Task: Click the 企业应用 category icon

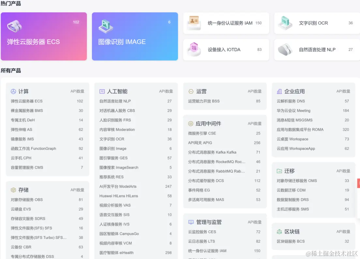Action: click(x=279, y=91)
